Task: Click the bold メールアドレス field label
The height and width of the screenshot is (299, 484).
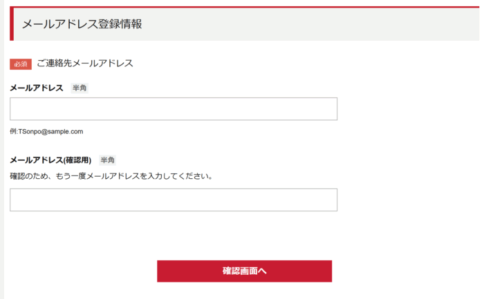Action: 37,88
